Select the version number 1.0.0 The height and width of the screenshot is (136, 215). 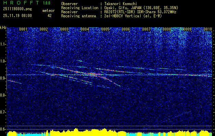click(x=46, y=3)
